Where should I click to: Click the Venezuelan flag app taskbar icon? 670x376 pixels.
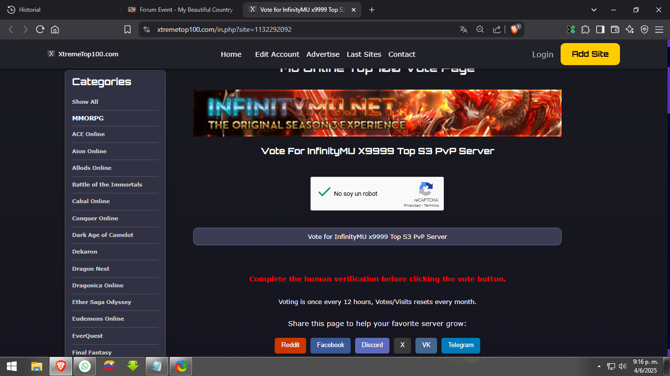click(x=109, y=366)
